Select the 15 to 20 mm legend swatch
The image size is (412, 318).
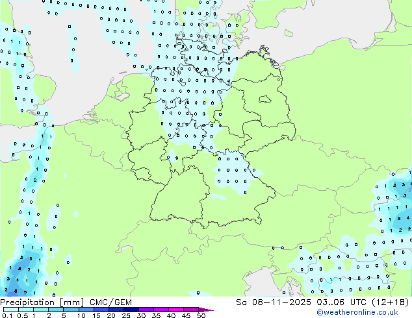tap(101, 310)
